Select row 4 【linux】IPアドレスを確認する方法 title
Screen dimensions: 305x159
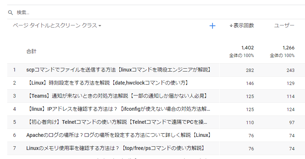point(118,109)
